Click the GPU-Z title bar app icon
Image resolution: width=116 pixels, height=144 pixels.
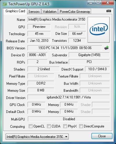[x=5, y=4]
